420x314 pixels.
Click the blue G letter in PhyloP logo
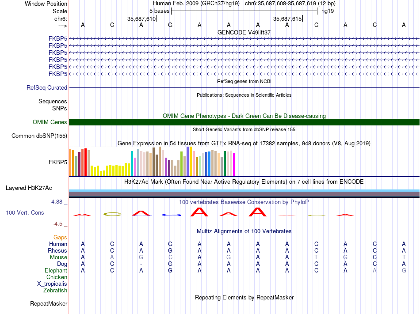[171, 215]
